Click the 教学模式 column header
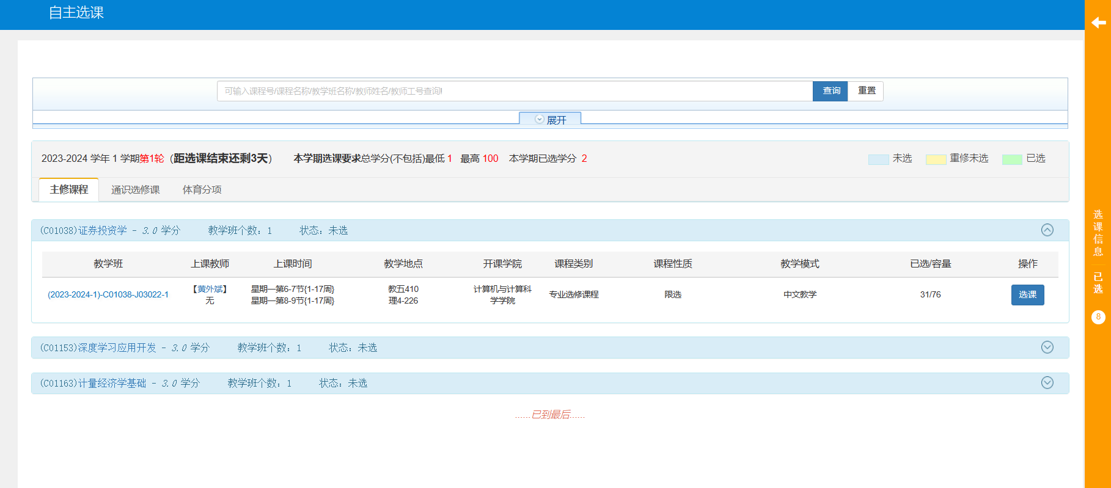This screenshot has width=1111, height=488. pyautogui.click(x=800, y=264)
